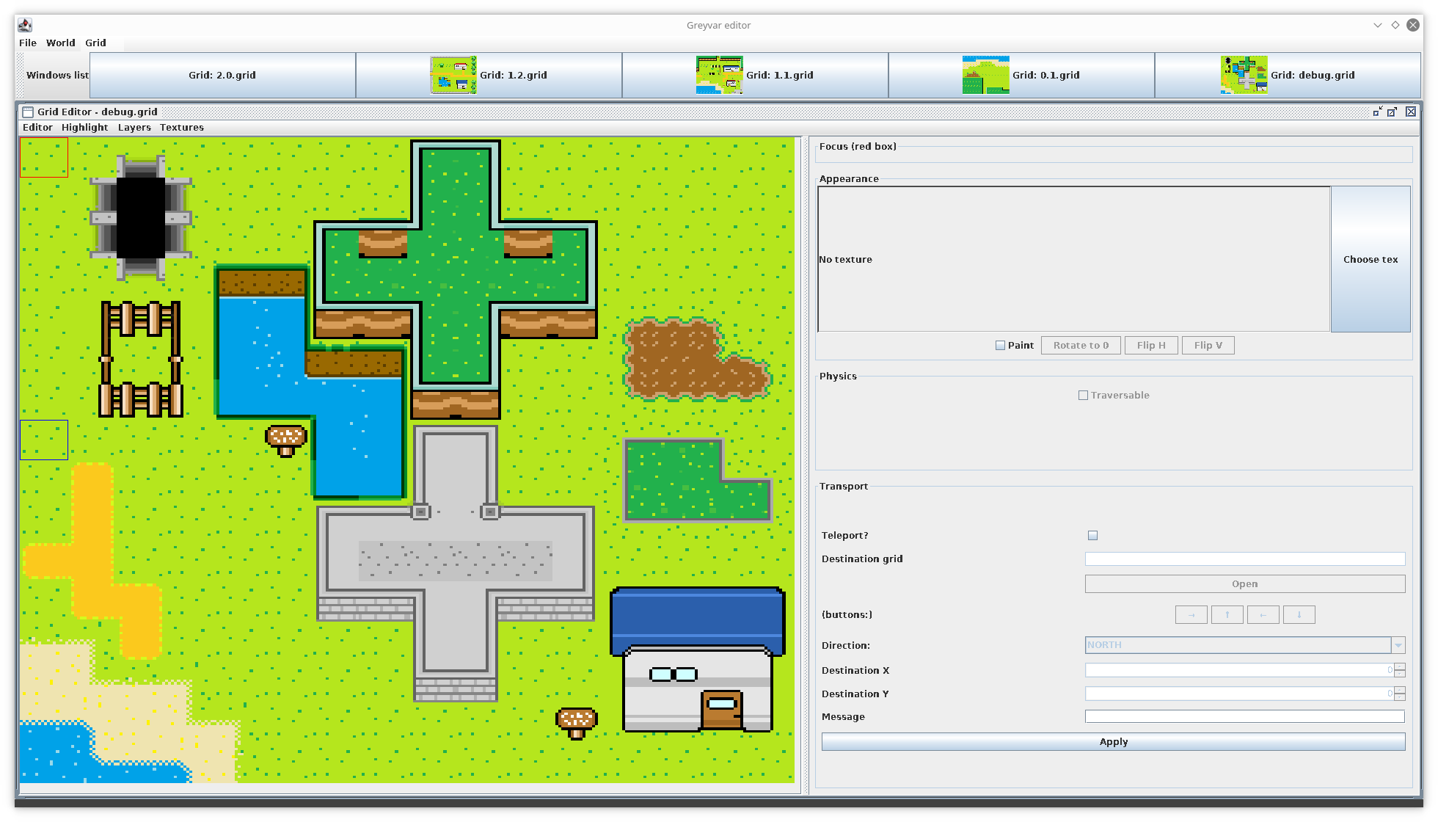Switch to the Grid: 0.1.grid window
Image resolution: width=1438 pixels, height=822 pixels.
coord(1021,75)
